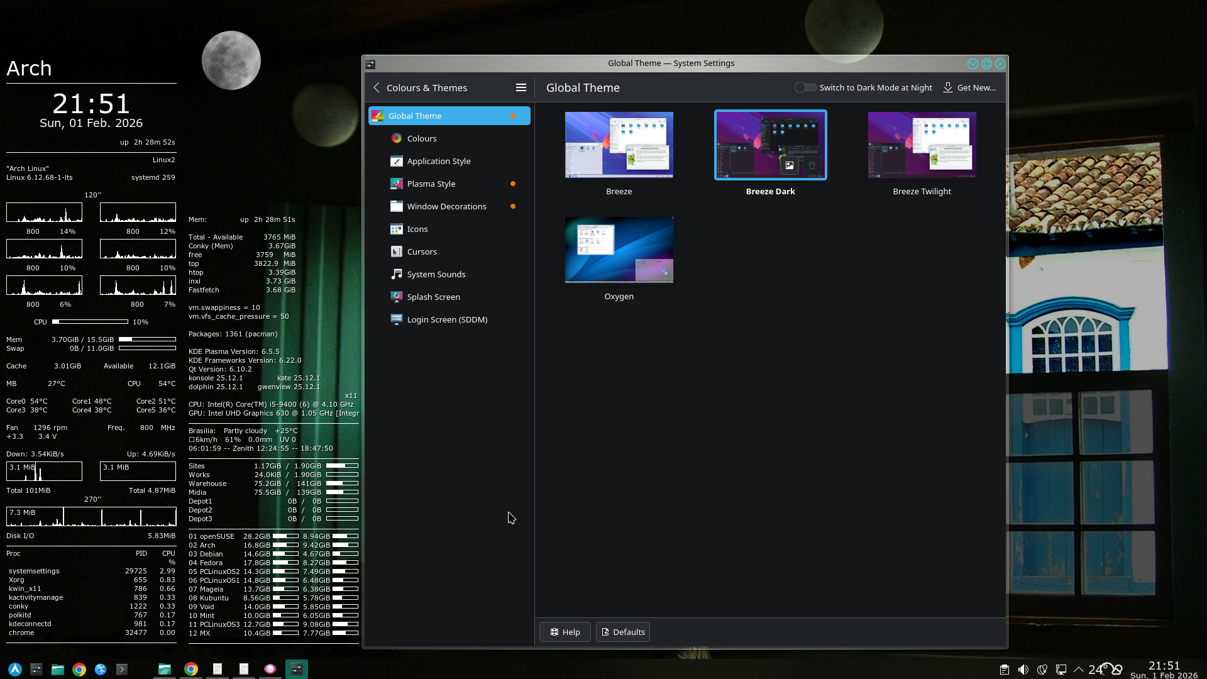The image size is (1207, 679).
Task: Click the Help button
Action: coord(565,632)
